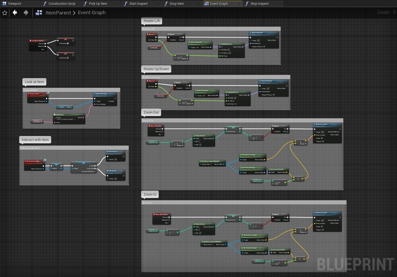This screenshot has width=397, height=277.
Task: Click Add pin on vector add node in Zoom Out
Action: (303, 144)
